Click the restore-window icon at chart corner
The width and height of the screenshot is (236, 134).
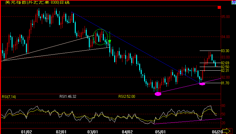(234, 2)
